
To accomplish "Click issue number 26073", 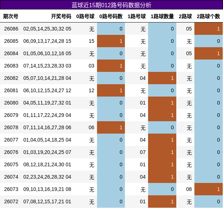I will coord(11,189).
